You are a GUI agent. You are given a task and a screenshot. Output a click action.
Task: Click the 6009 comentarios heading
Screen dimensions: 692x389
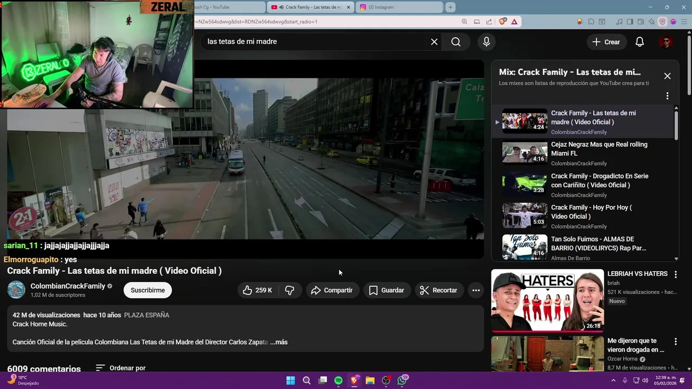(44, 369)
